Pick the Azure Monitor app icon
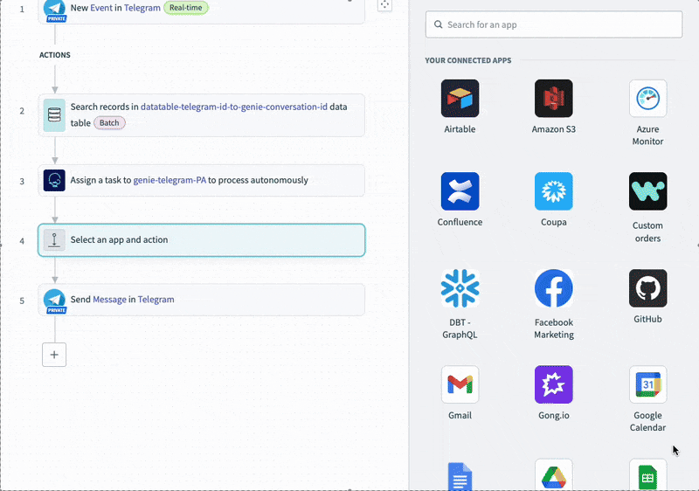The height and width of the screenshot is (491, 699). tap(647, 98)
